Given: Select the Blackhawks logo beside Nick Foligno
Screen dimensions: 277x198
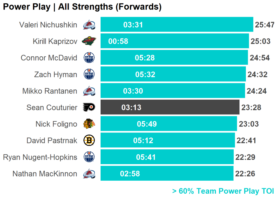Looking at the screenshot, I should (x=89, y=124).
